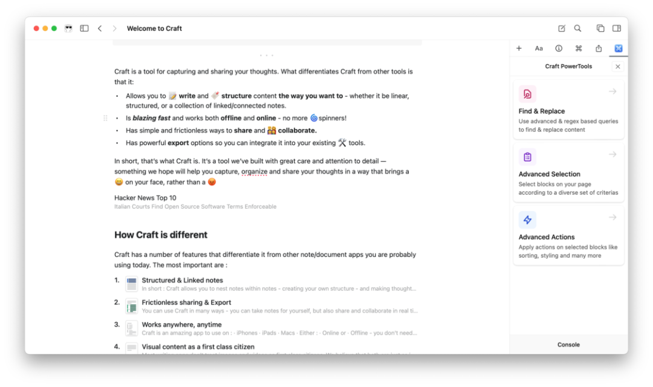Open Advanced Actions via its arrow
This screenshot has height=387, width=653.
tap(612, 218)
